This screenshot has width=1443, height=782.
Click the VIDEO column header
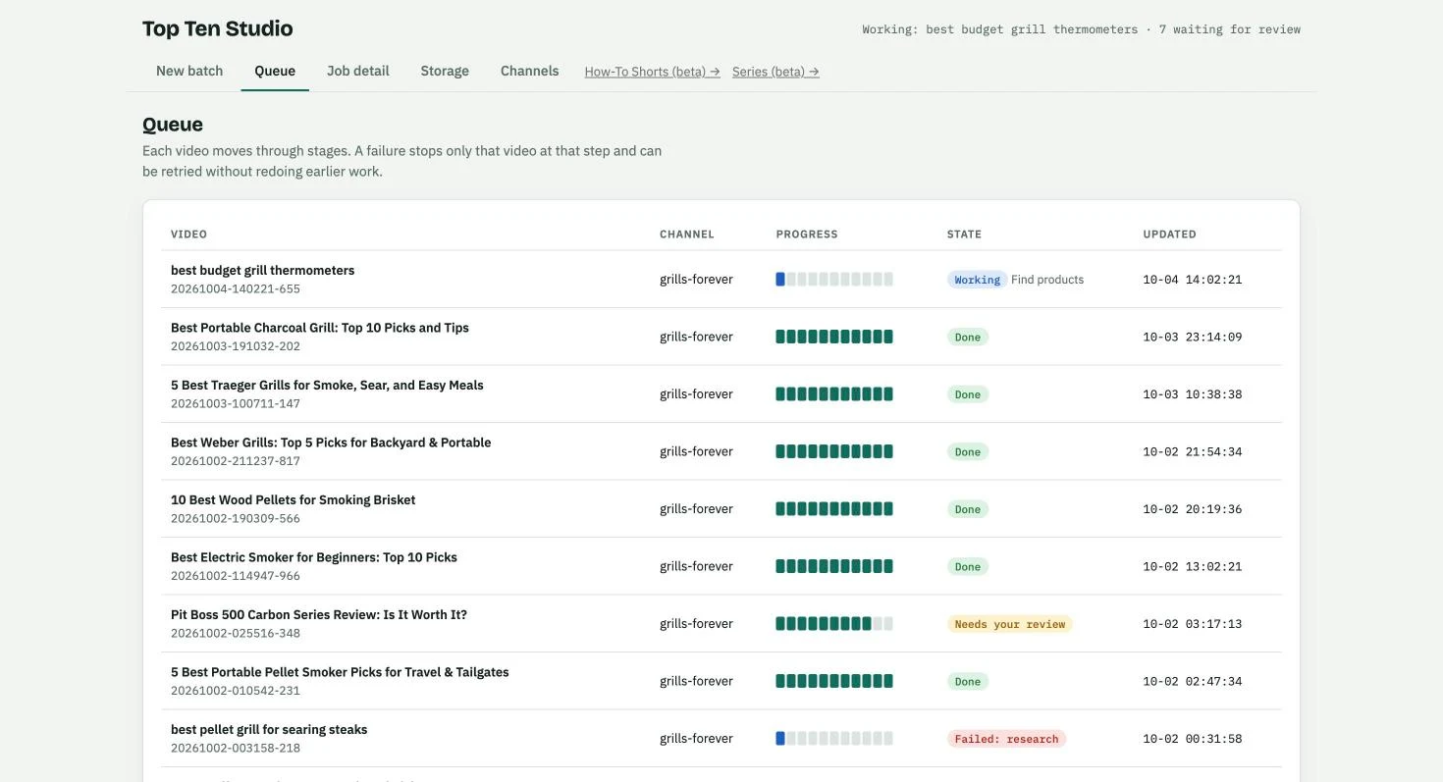pyautogui.click(x=188, y=235)
